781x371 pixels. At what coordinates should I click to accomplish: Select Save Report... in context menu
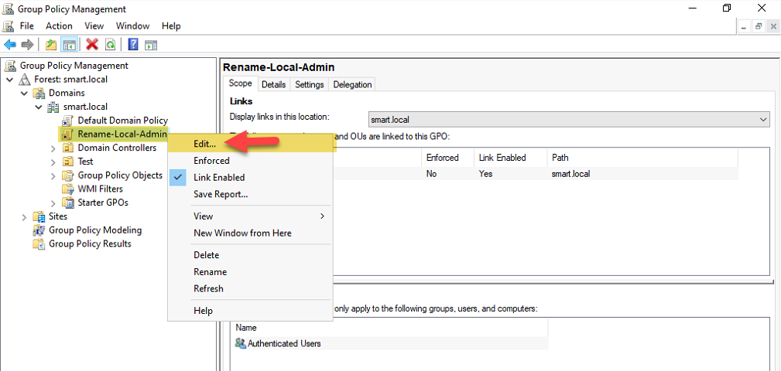250,195
